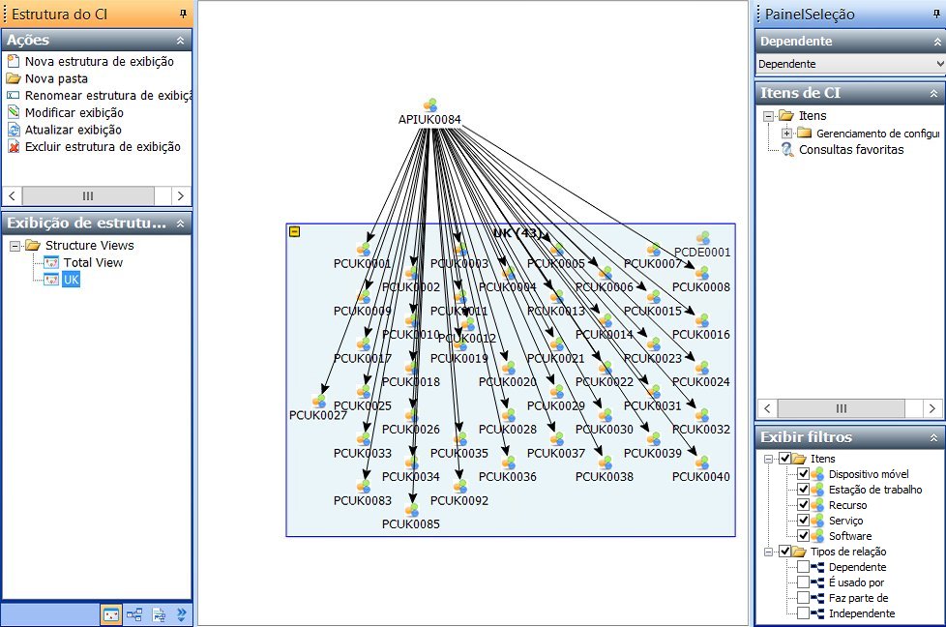Screen dimensions: 946x627
Task: Uncheck the Software filter
Action: [803, 536]
